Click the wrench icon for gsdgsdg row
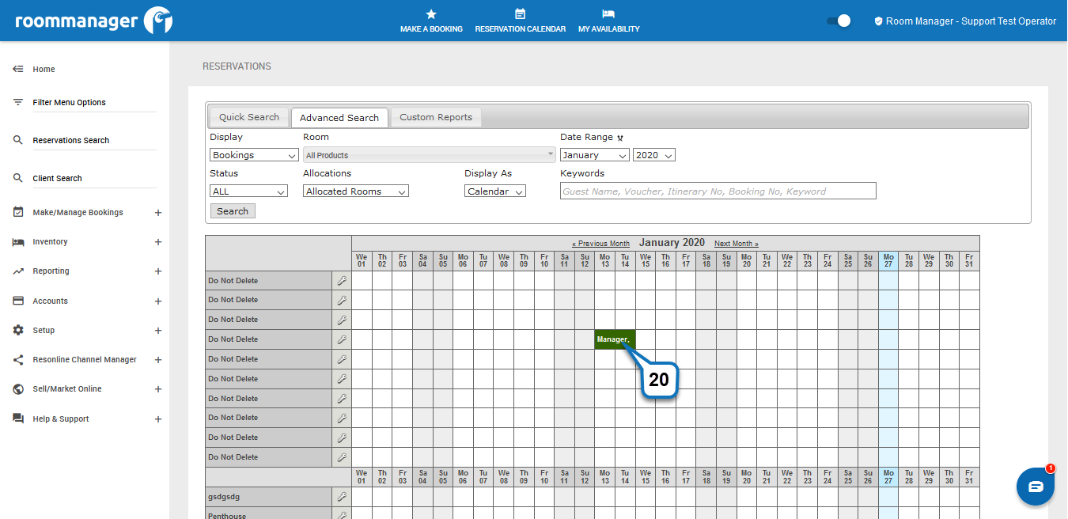The height and width of the screenshot is (519, 1068). point(342,497)
